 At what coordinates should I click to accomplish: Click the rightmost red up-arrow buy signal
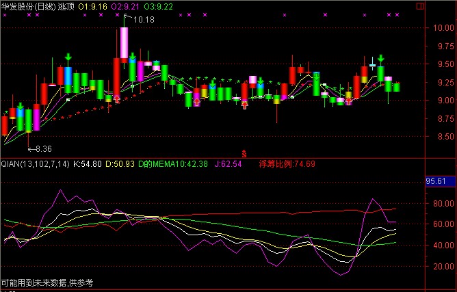349,101
